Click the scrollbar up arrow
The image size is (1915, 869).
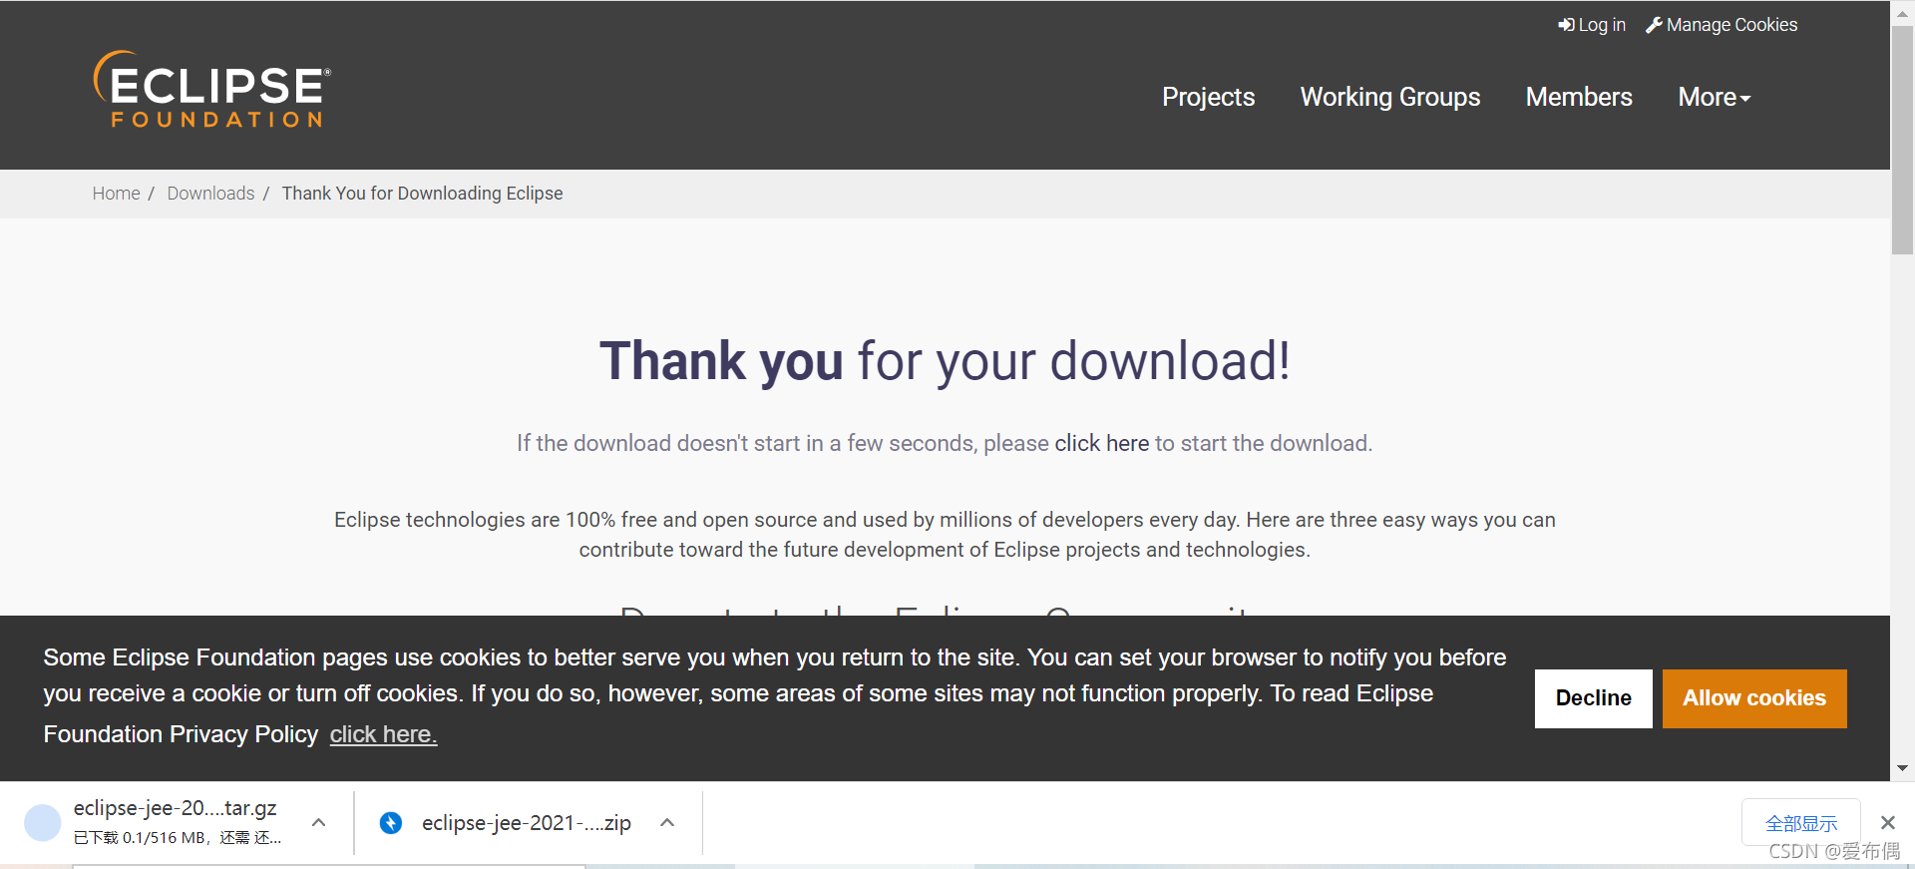coord(1902,13)
